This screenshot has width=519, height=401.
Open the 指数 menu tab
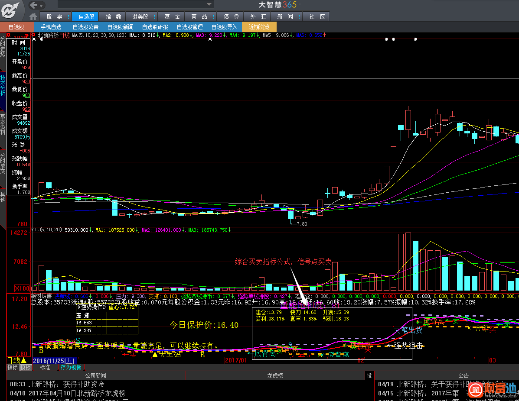(x=113, y=16)
